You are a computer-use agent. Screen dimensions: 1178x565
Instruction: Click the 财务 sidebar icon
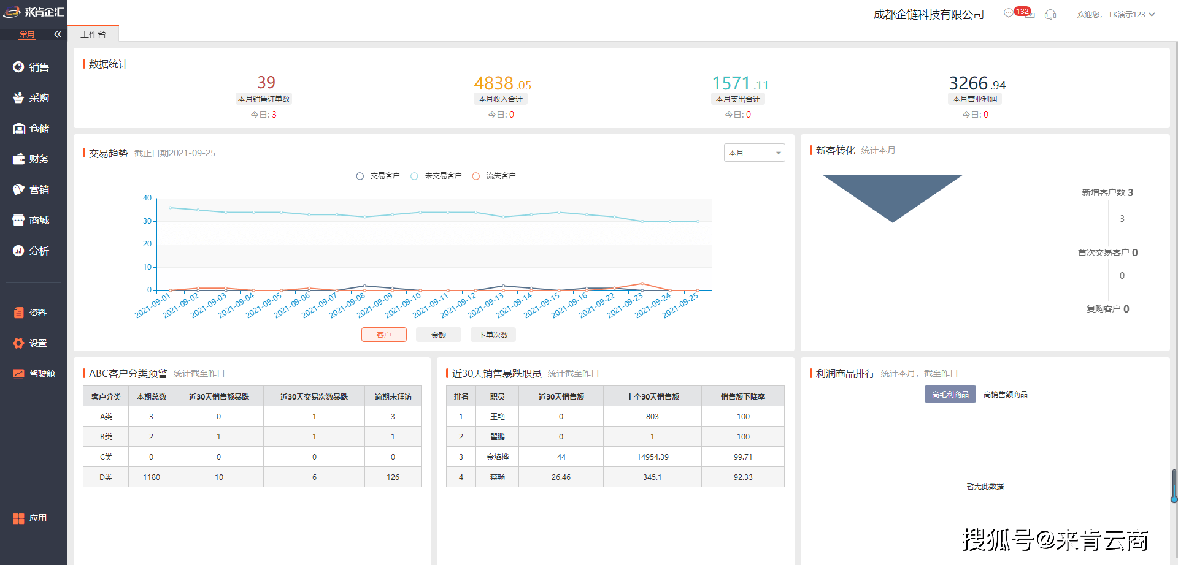tap(33, 159)
